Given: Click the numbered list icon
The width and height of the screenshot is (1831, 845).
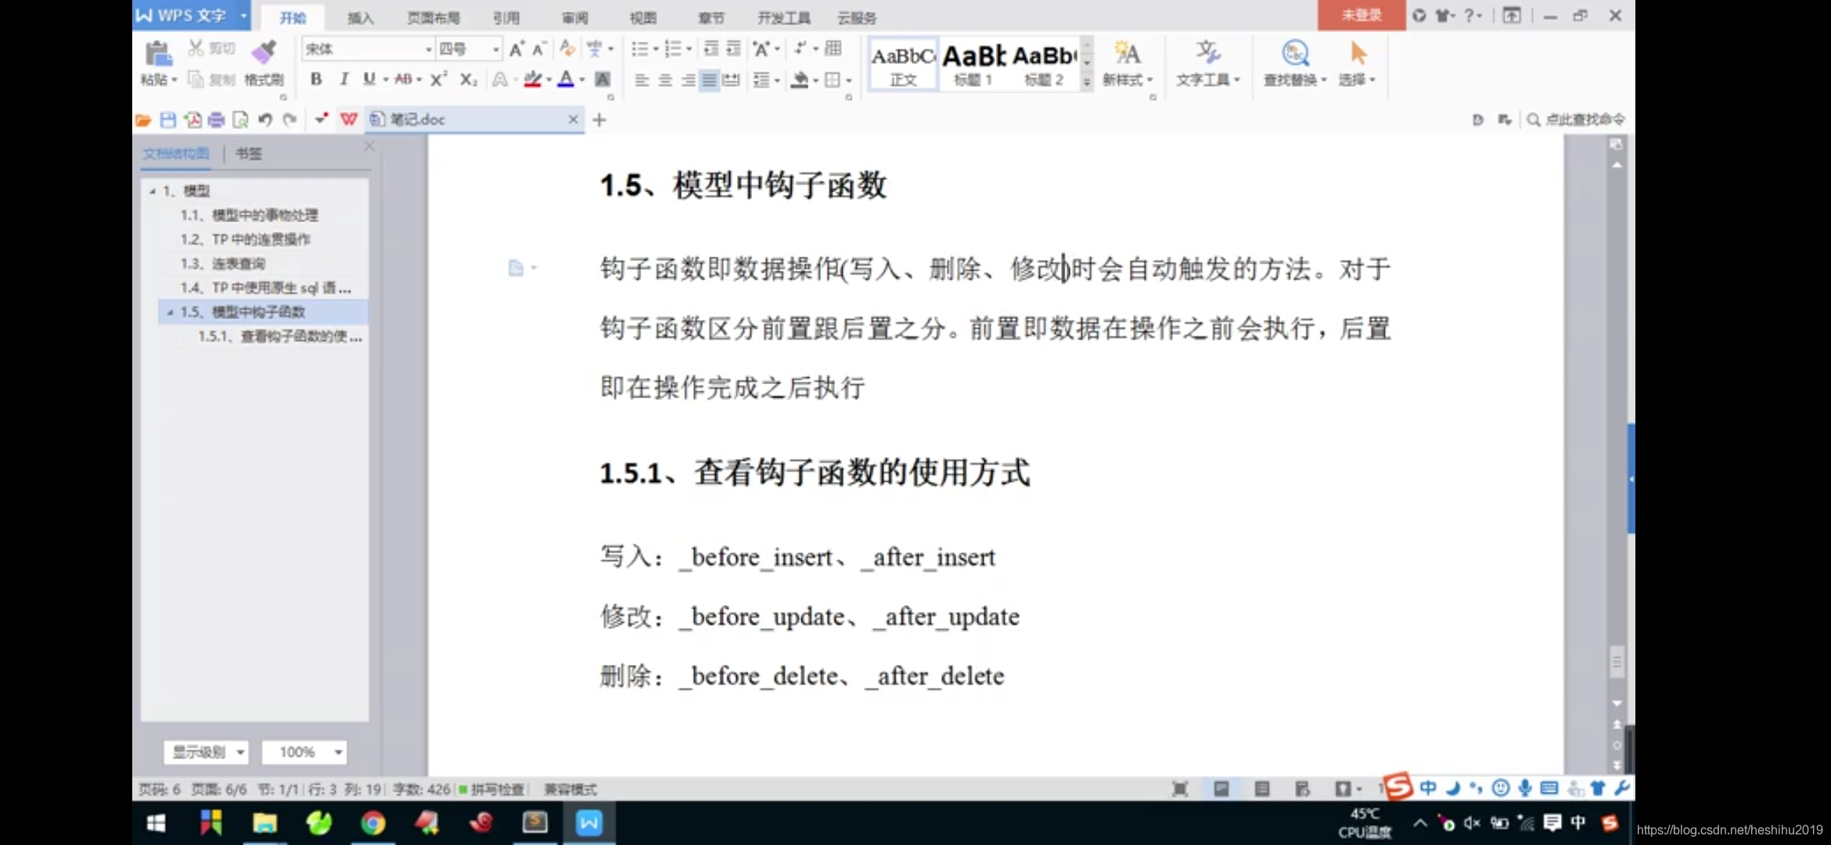Looking at the screenshot, I should 672,49.
